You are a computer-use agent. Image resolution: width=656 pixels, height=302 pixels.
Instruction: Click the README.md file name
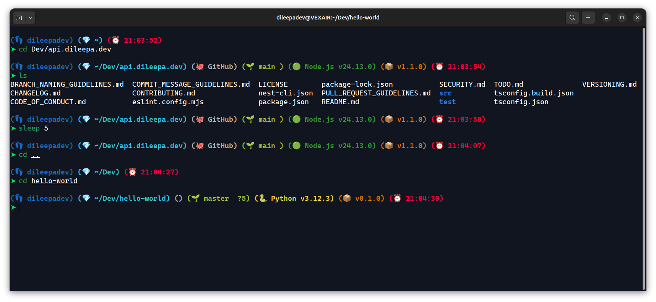point(340,102)
